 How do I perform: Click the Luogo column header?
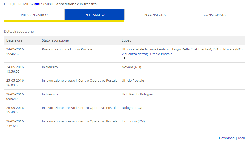tap(127, 40)
